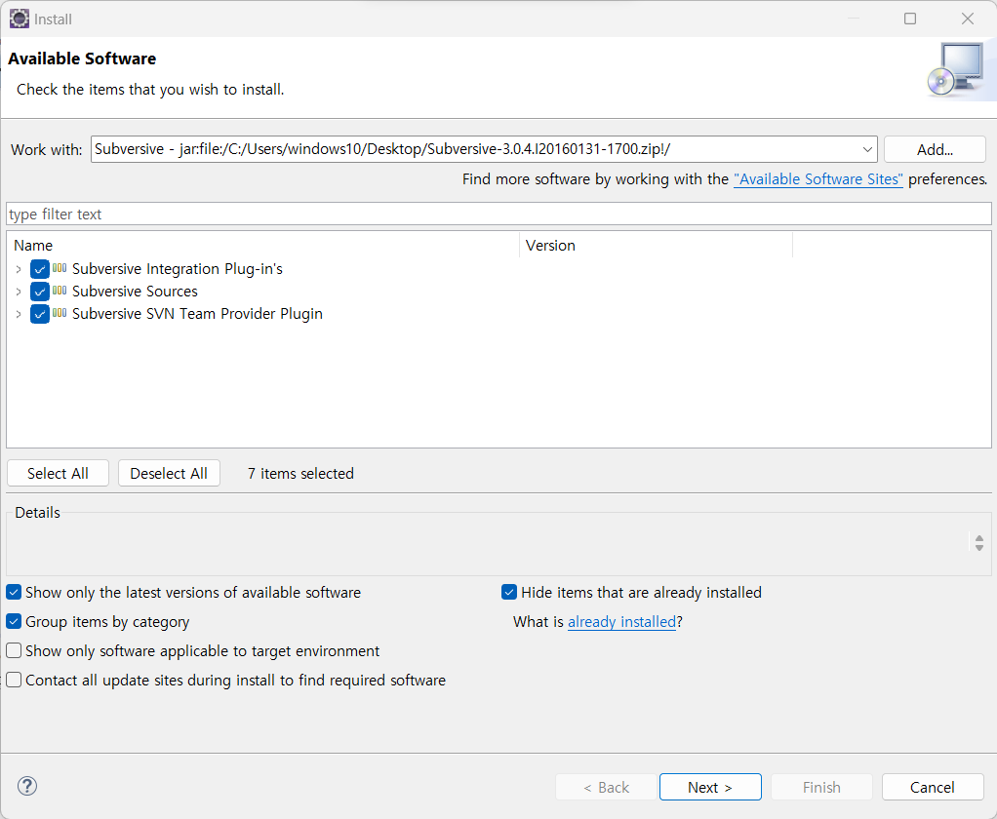Enable Show only software applicable to target environment

click(14, 650)
